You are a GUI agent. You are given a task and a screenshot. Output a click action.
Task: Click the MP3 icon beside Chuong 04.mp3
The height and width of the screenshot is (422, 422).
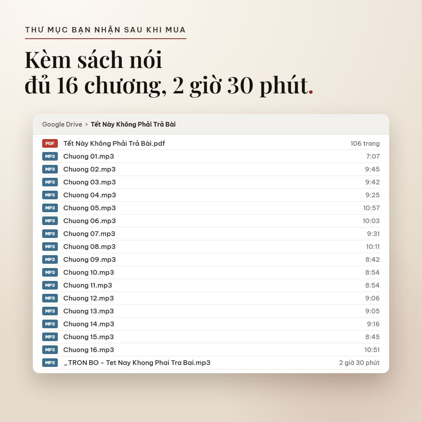point(50,195)
